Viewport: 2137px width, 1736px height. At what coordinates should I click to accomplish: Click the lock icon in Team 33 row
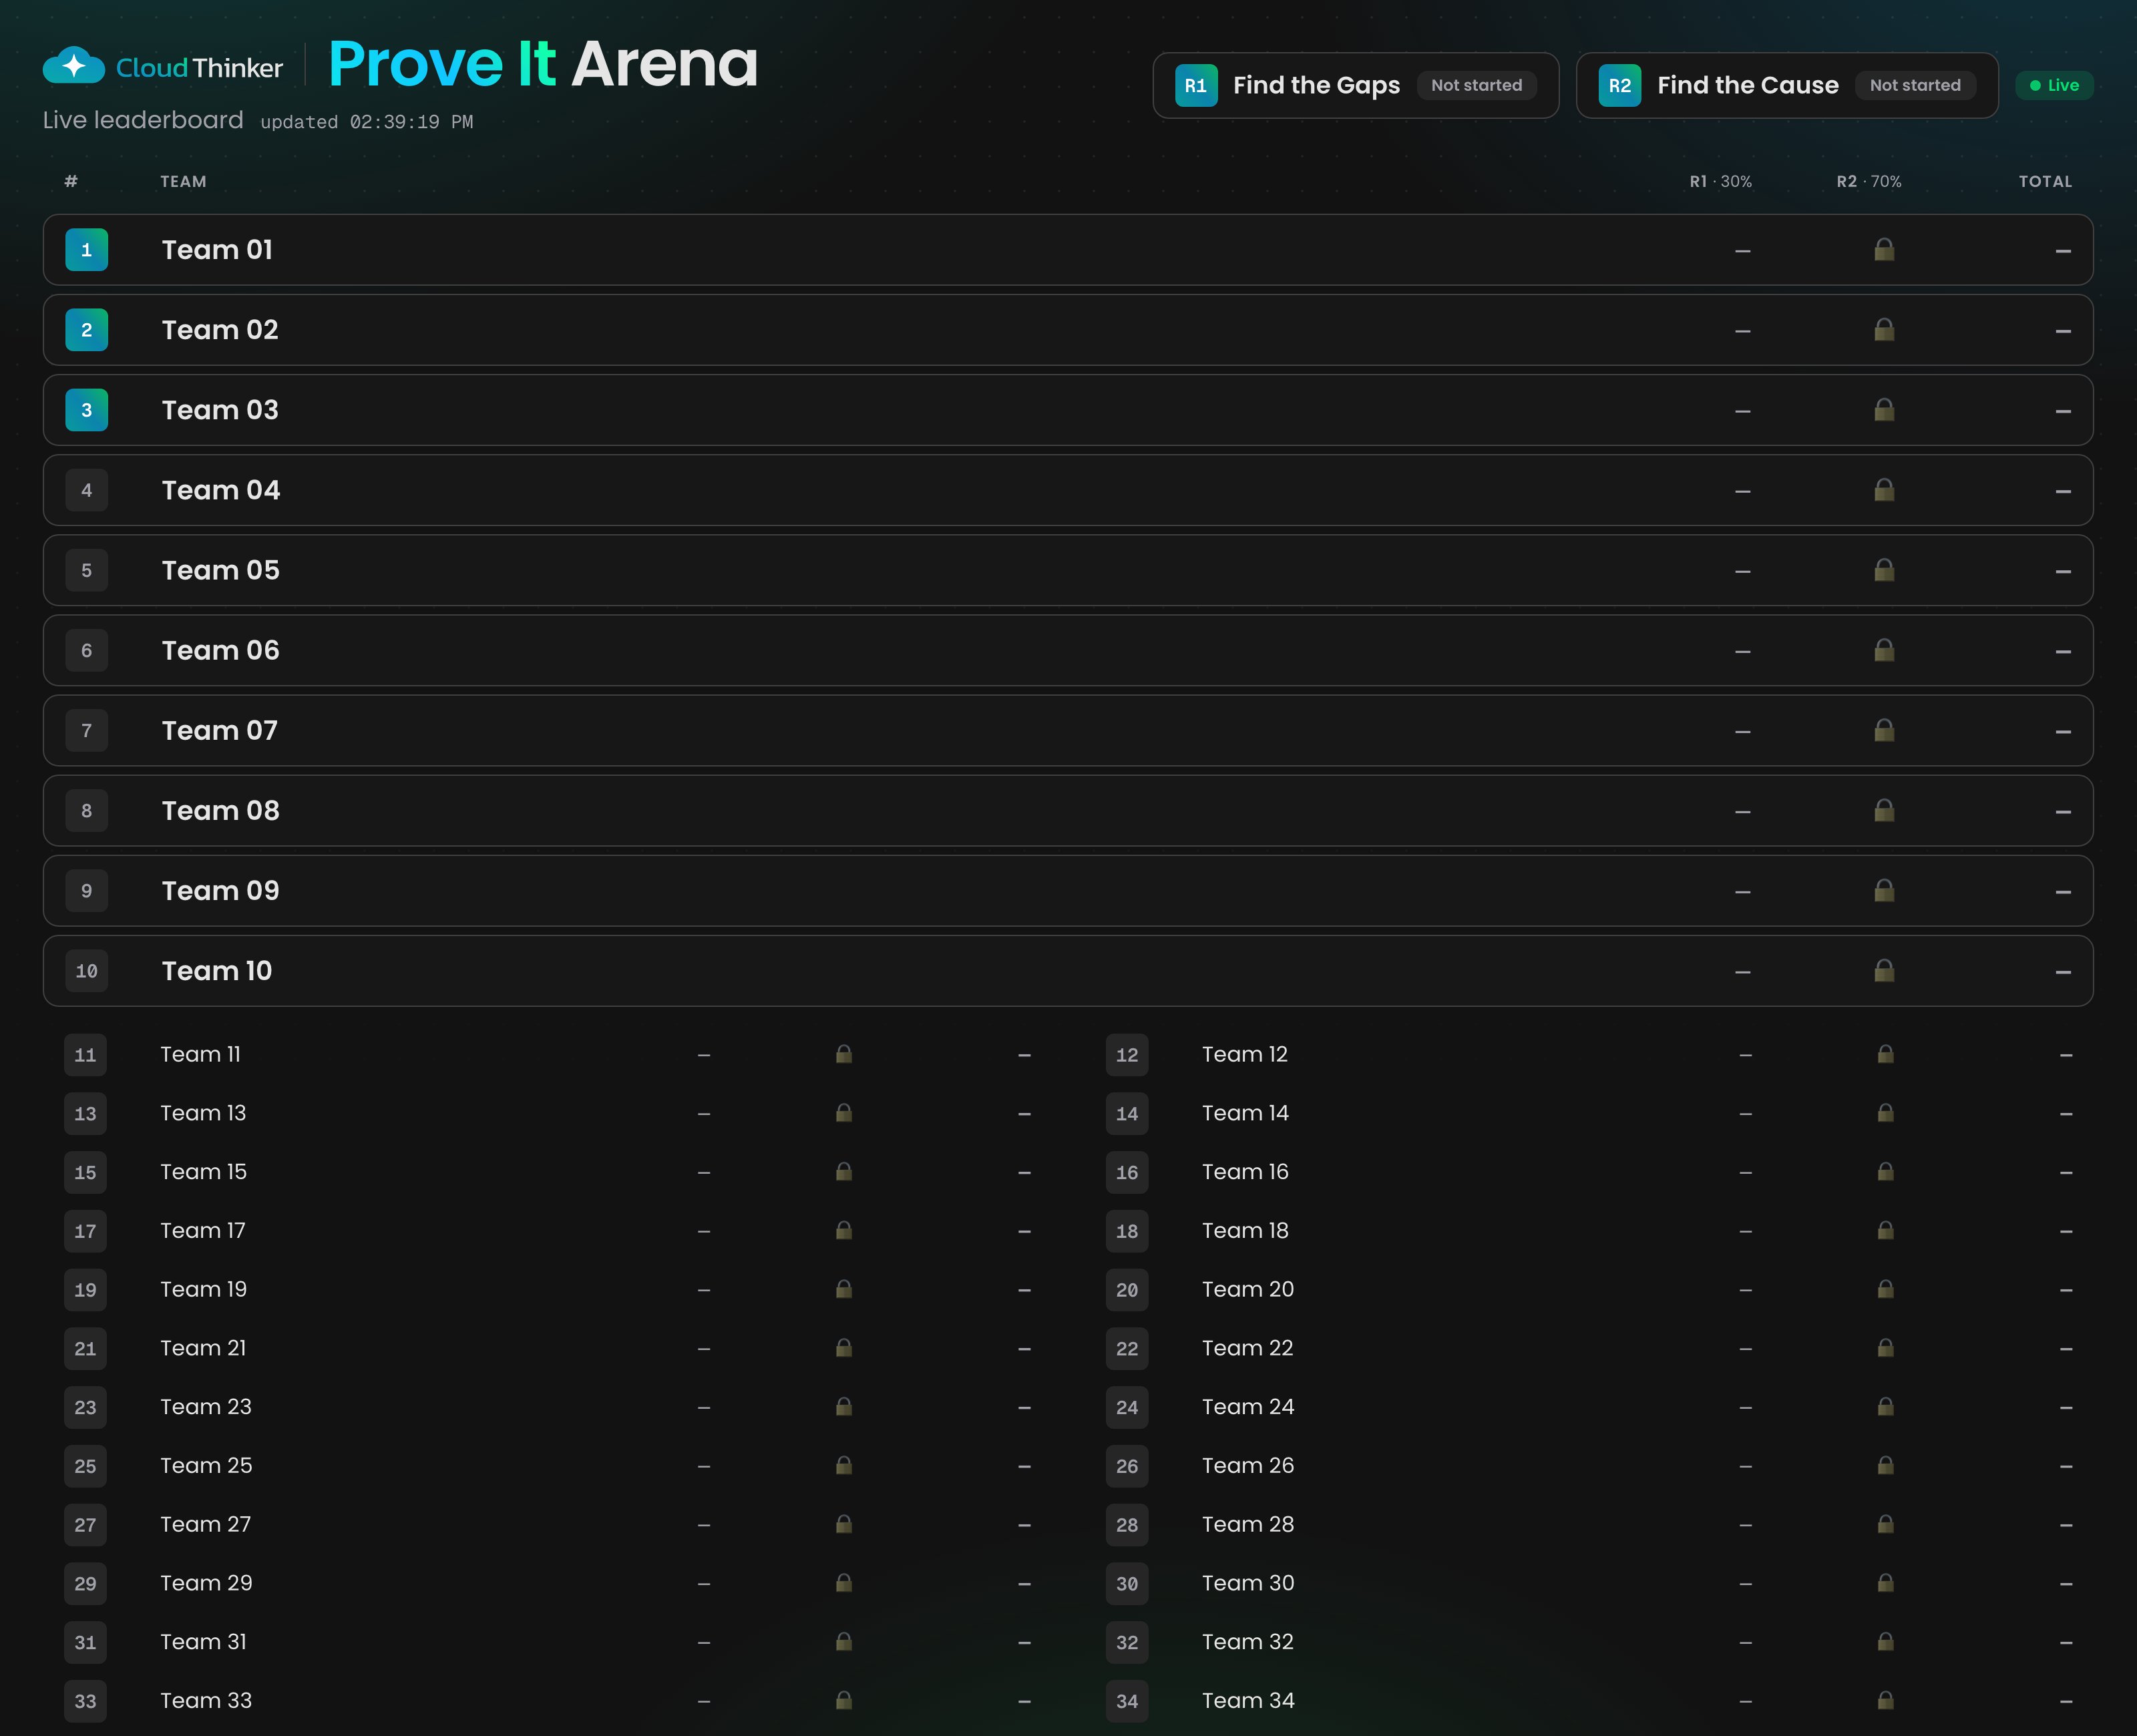click(x=844, y=1700)
